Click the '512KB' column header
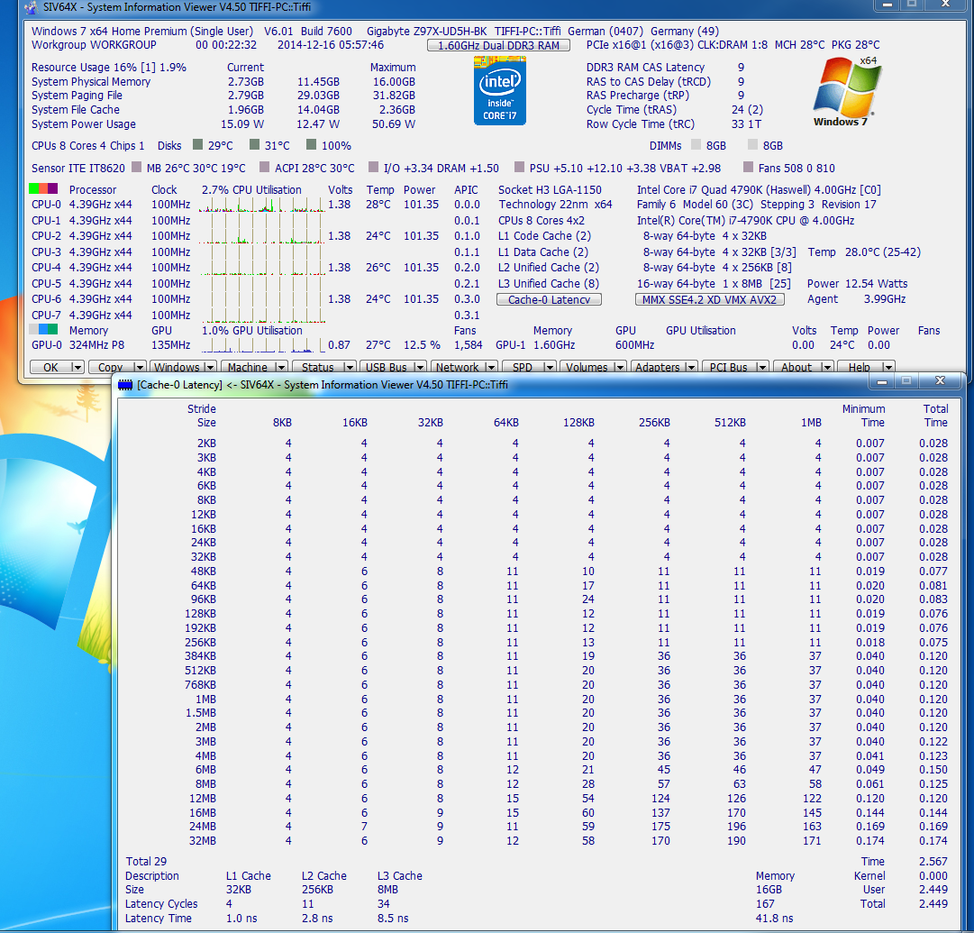 click(x=730, y=422)
